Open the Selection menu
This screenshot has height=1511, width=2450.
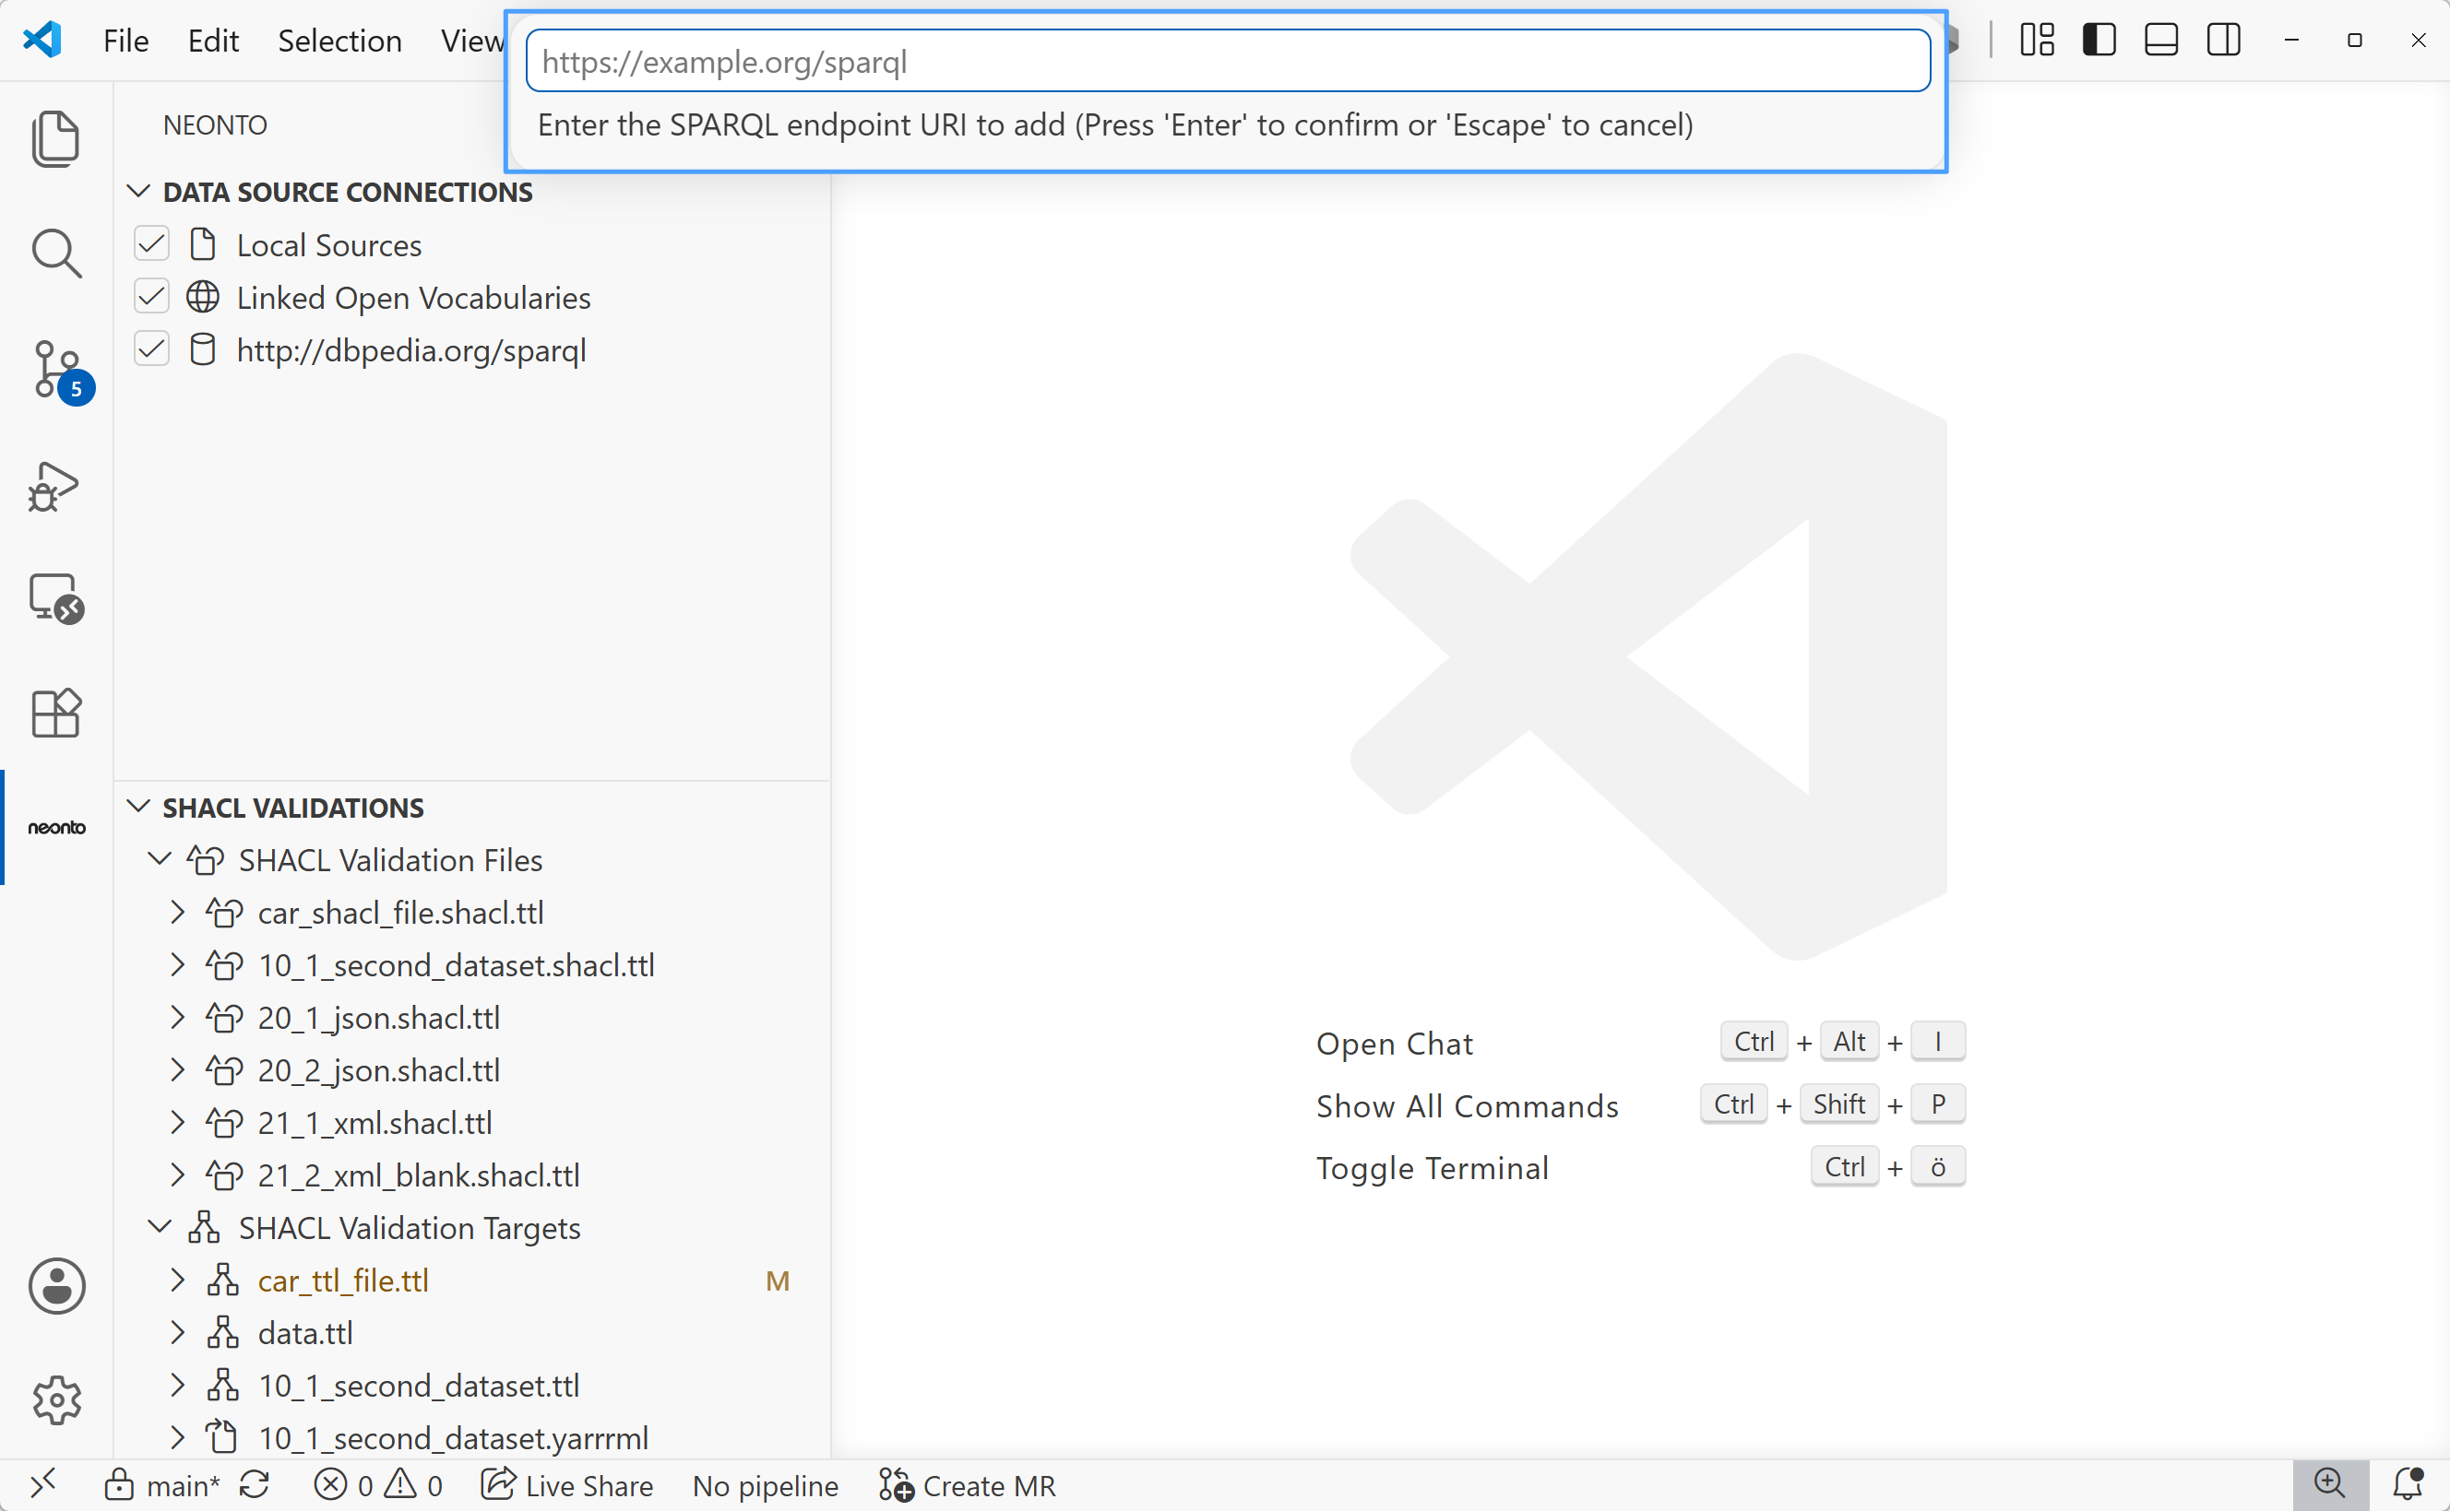click(x=339, y=41)
